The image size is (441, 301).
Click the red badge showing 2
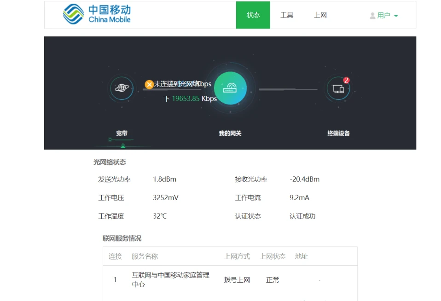[347, 80]
